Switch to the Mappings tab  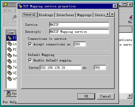click(84, 15)
